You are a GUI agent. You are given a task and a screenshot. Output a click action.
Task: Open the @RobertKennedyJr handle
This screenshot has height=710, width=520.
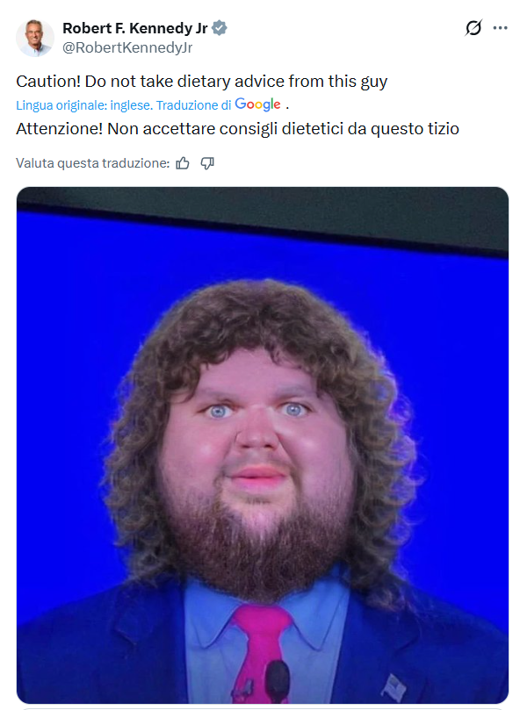pos(127,47)
